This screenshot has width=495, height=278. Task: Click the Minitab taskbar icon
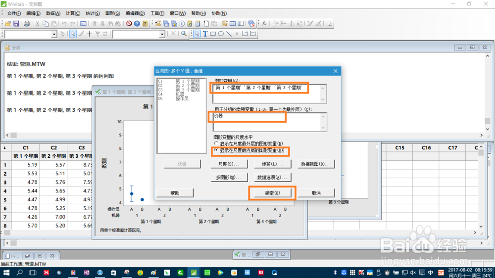(194, 273)
